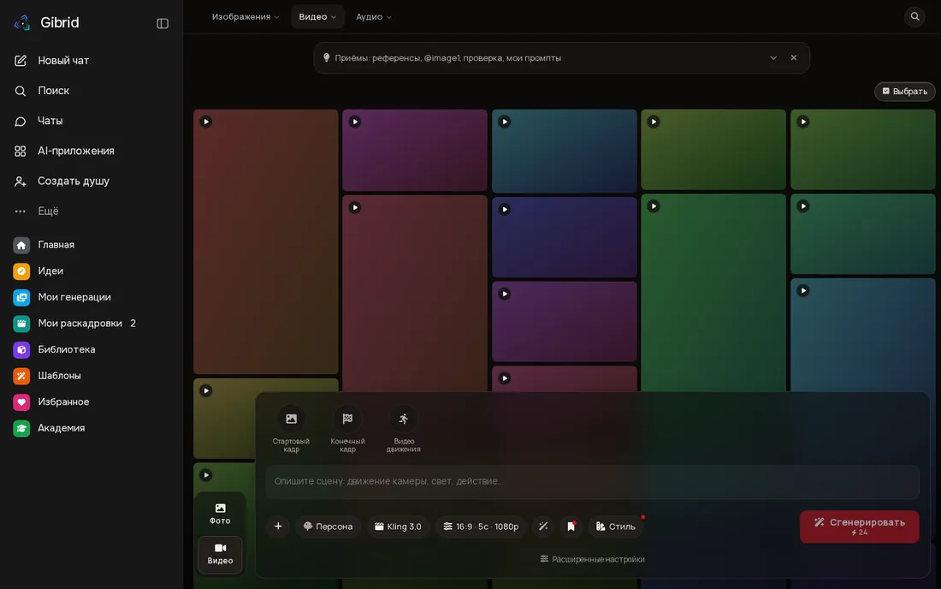Click the Выбрать selection button
The width and height of the screenshot is (941, 589).
(x=904, y=92)
